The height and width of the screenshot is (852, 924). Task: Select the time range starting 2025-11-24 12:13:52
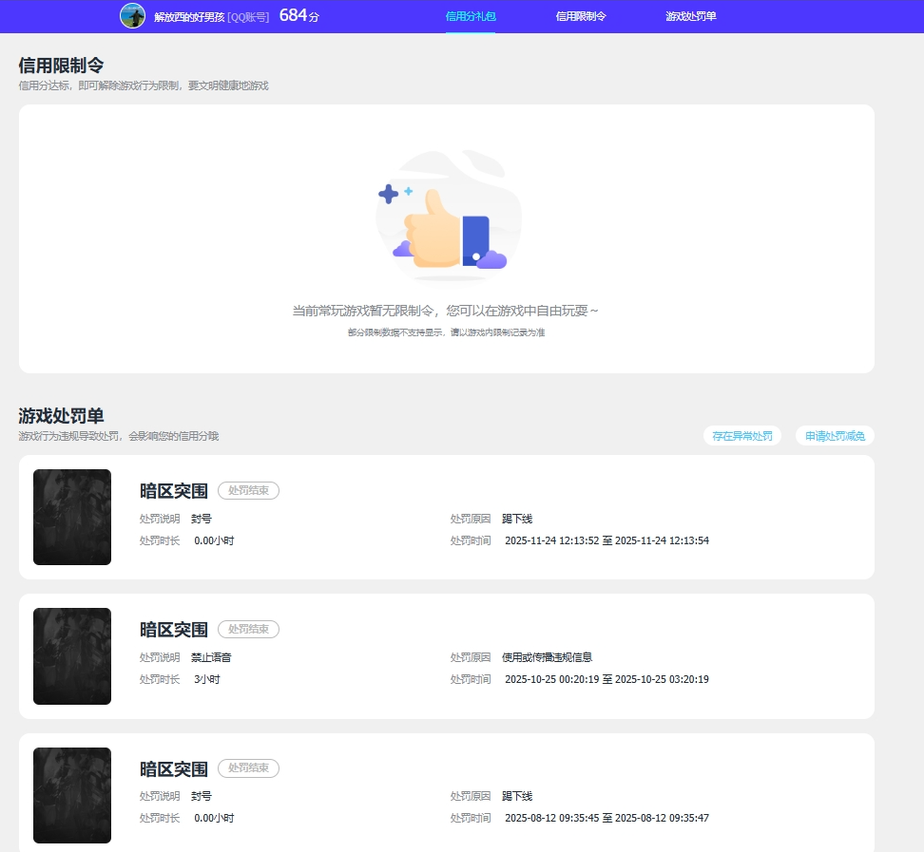[x=606, y=540]
